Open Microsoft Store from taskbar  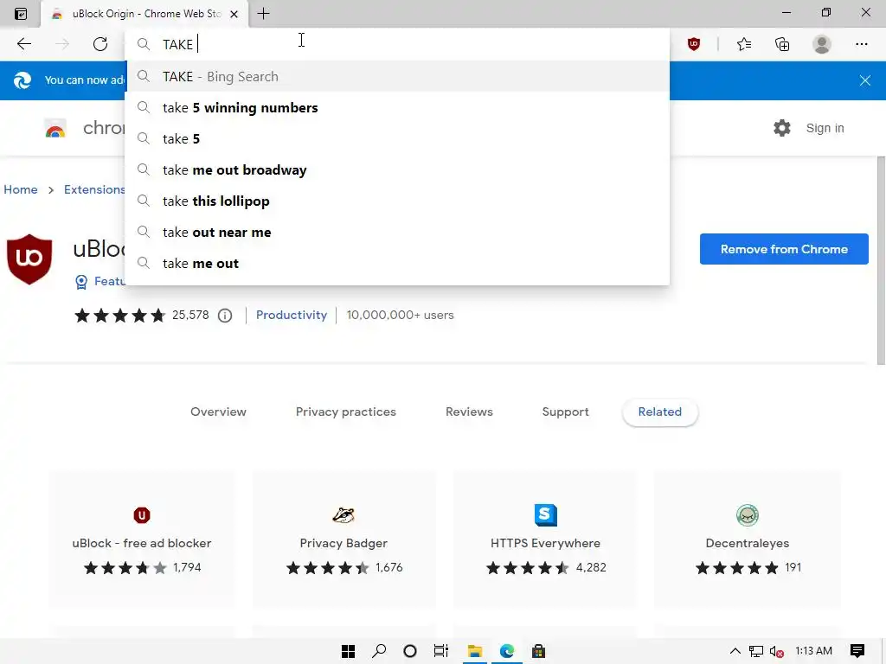[x=538, y=651]
